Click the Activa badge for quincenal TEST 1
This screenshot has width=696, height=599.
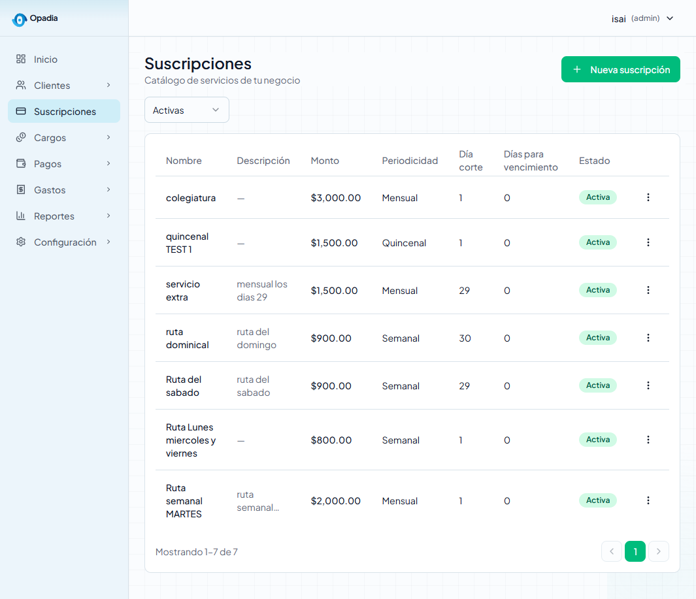597,242
